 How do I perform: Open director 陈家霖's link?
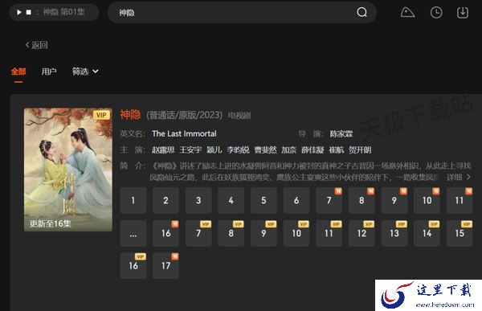coord(341,134)
